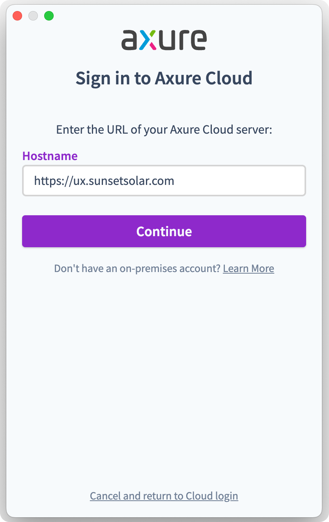Click Cancel and return to Cloud login
329x522 pixels.
coord(164,496)
